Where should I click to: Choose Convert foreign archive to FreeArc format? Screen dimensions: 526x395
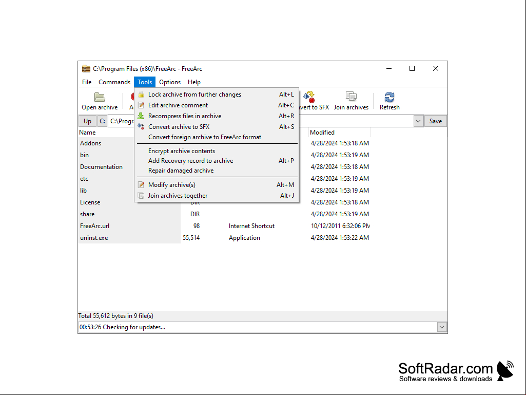click(x=217, y=137)
